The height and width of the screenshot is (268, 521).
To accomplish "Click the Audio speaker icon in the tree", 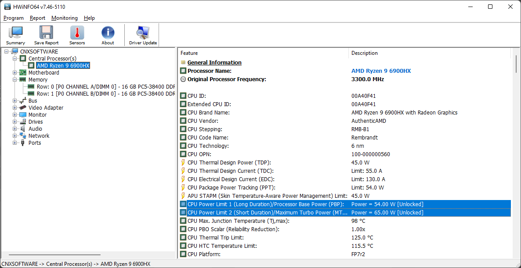I will pos(23,129).
